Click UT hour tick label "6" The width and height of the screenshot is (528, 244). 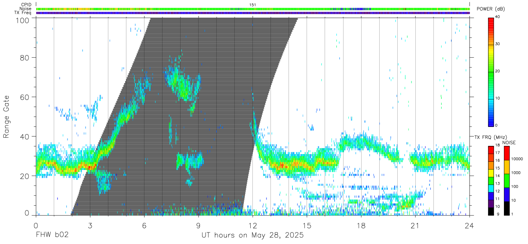(144, 225)
